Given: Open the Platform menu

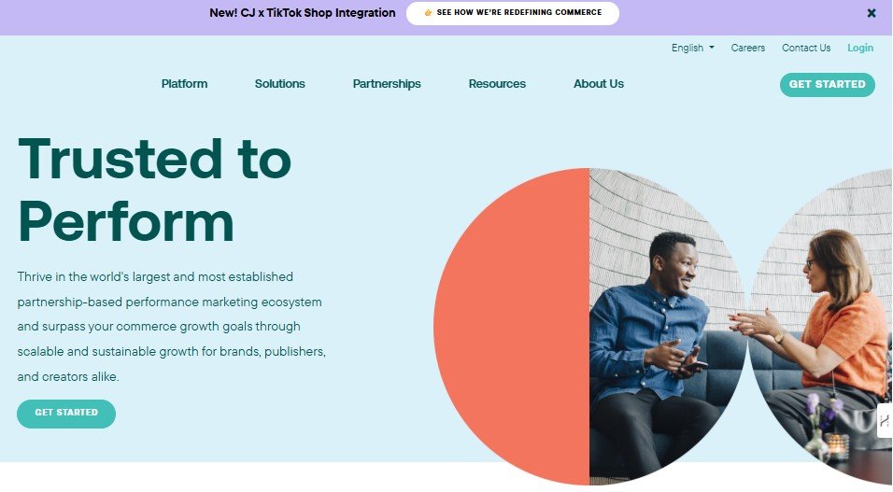Looking at the screenshot, I should [x=184, y=84].
